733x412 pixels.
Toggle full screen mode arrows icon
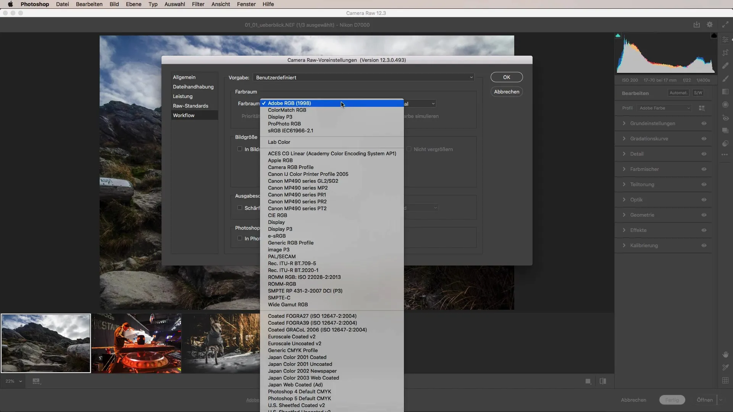725,24
